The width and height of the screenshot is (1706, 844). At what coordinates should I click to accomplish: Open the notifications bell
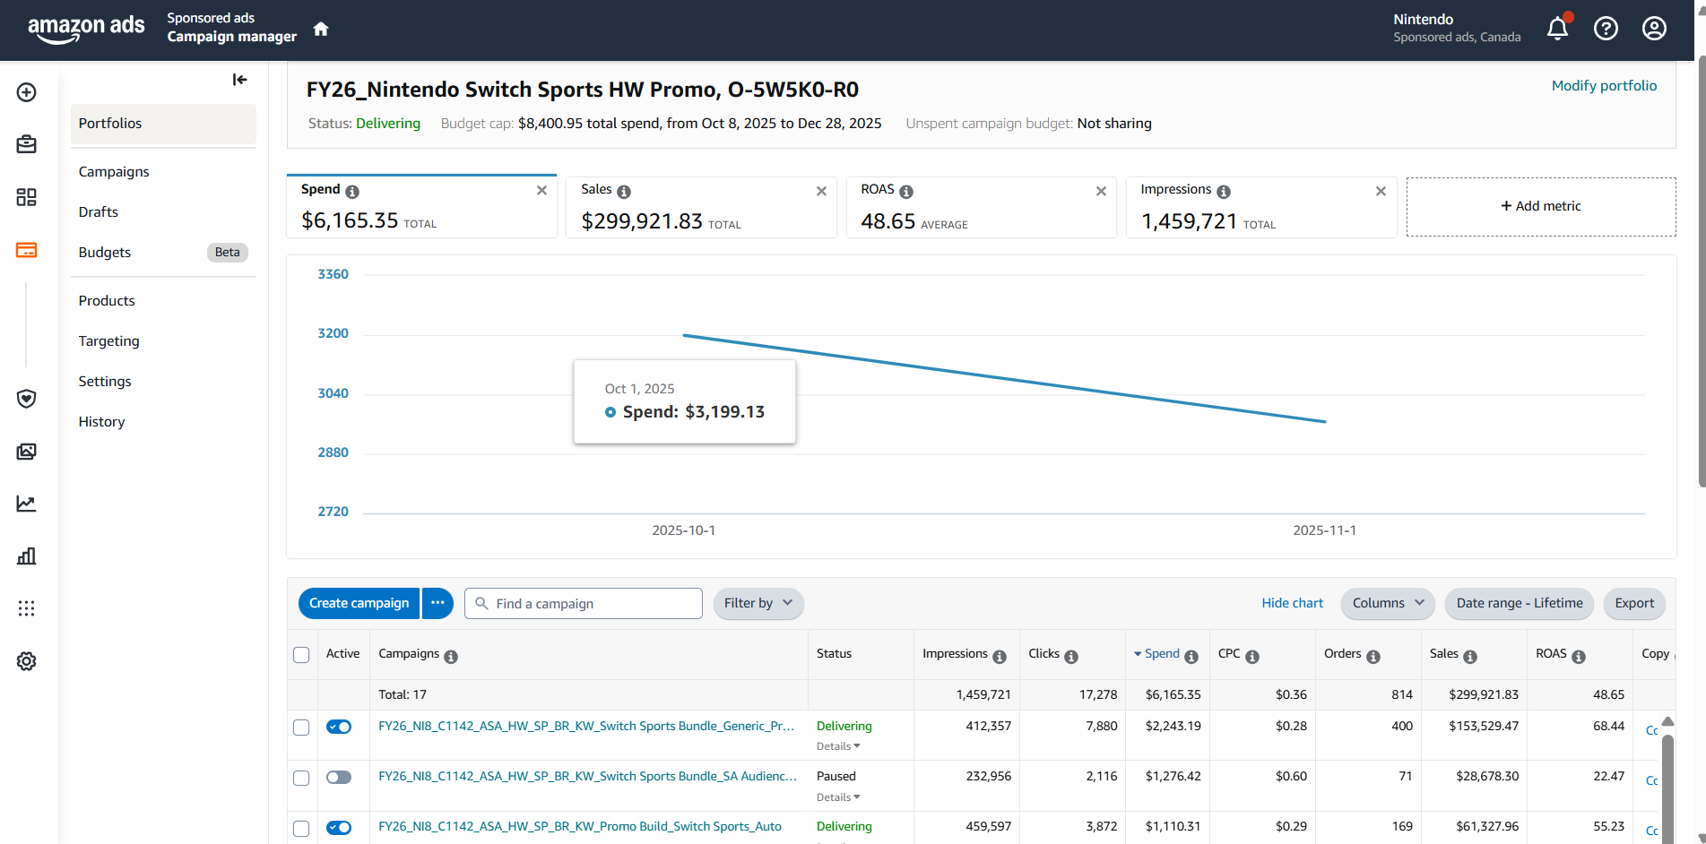click(1557, 29)
